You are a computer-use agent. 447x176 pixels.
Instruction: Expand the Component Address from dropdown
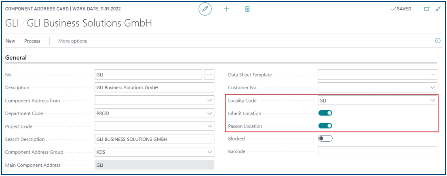click(209, 100)
